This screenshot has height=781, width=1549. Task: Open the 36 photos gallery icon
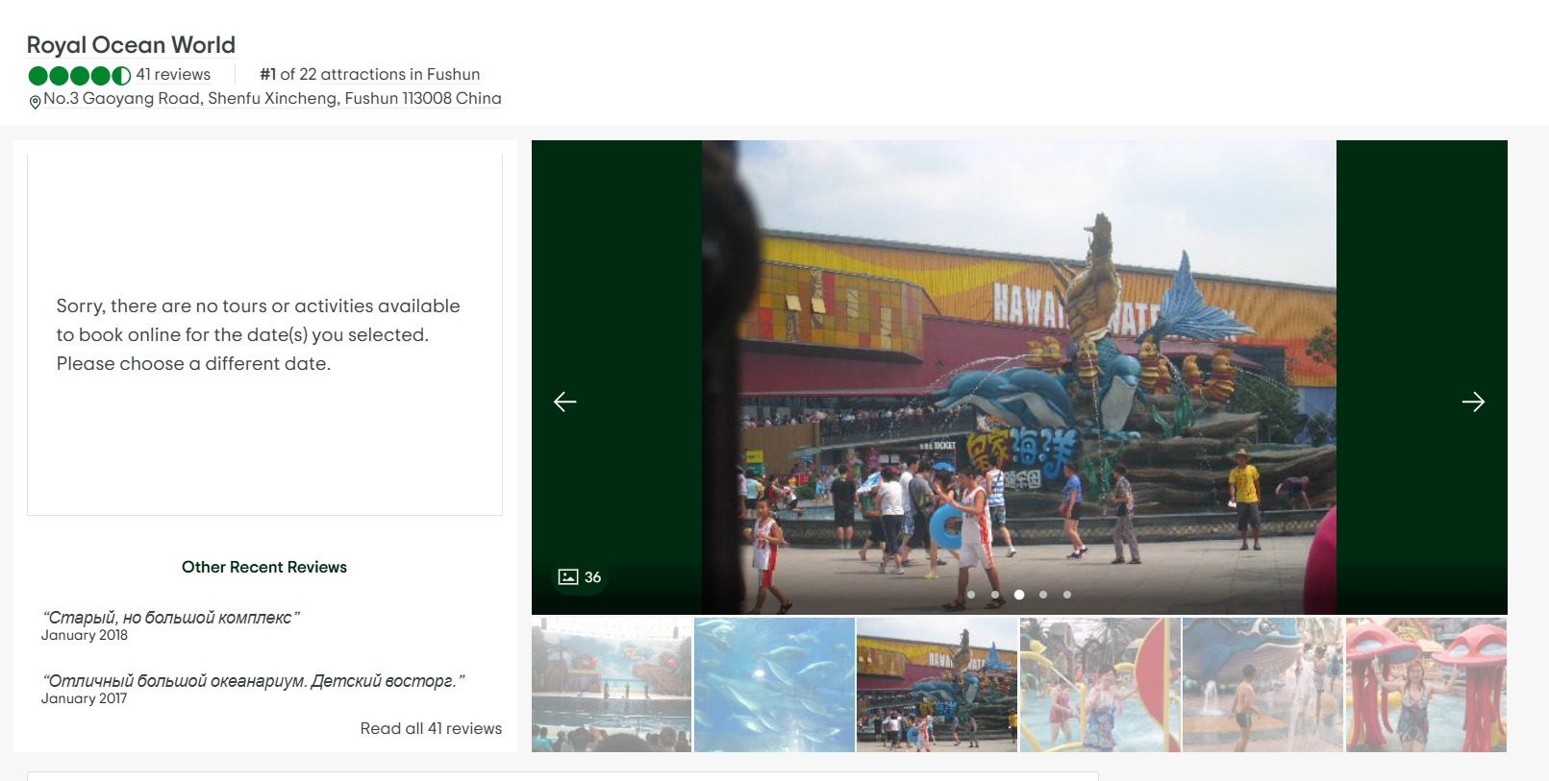coord(580,577)
